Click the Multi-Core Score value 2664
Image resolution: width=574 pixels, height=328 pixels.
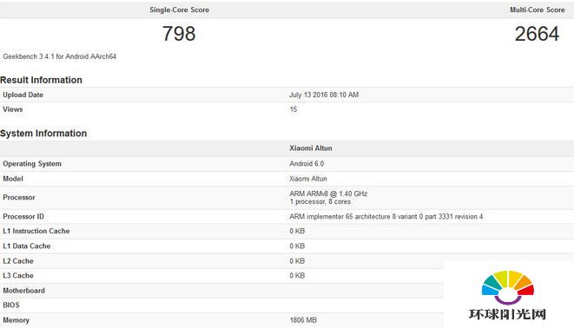(537, 34)
